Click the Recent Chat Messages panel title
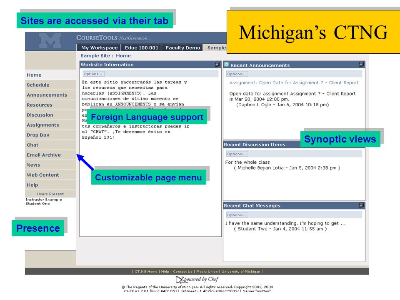This screenshot has width=400, height=300. pos(252,205)
